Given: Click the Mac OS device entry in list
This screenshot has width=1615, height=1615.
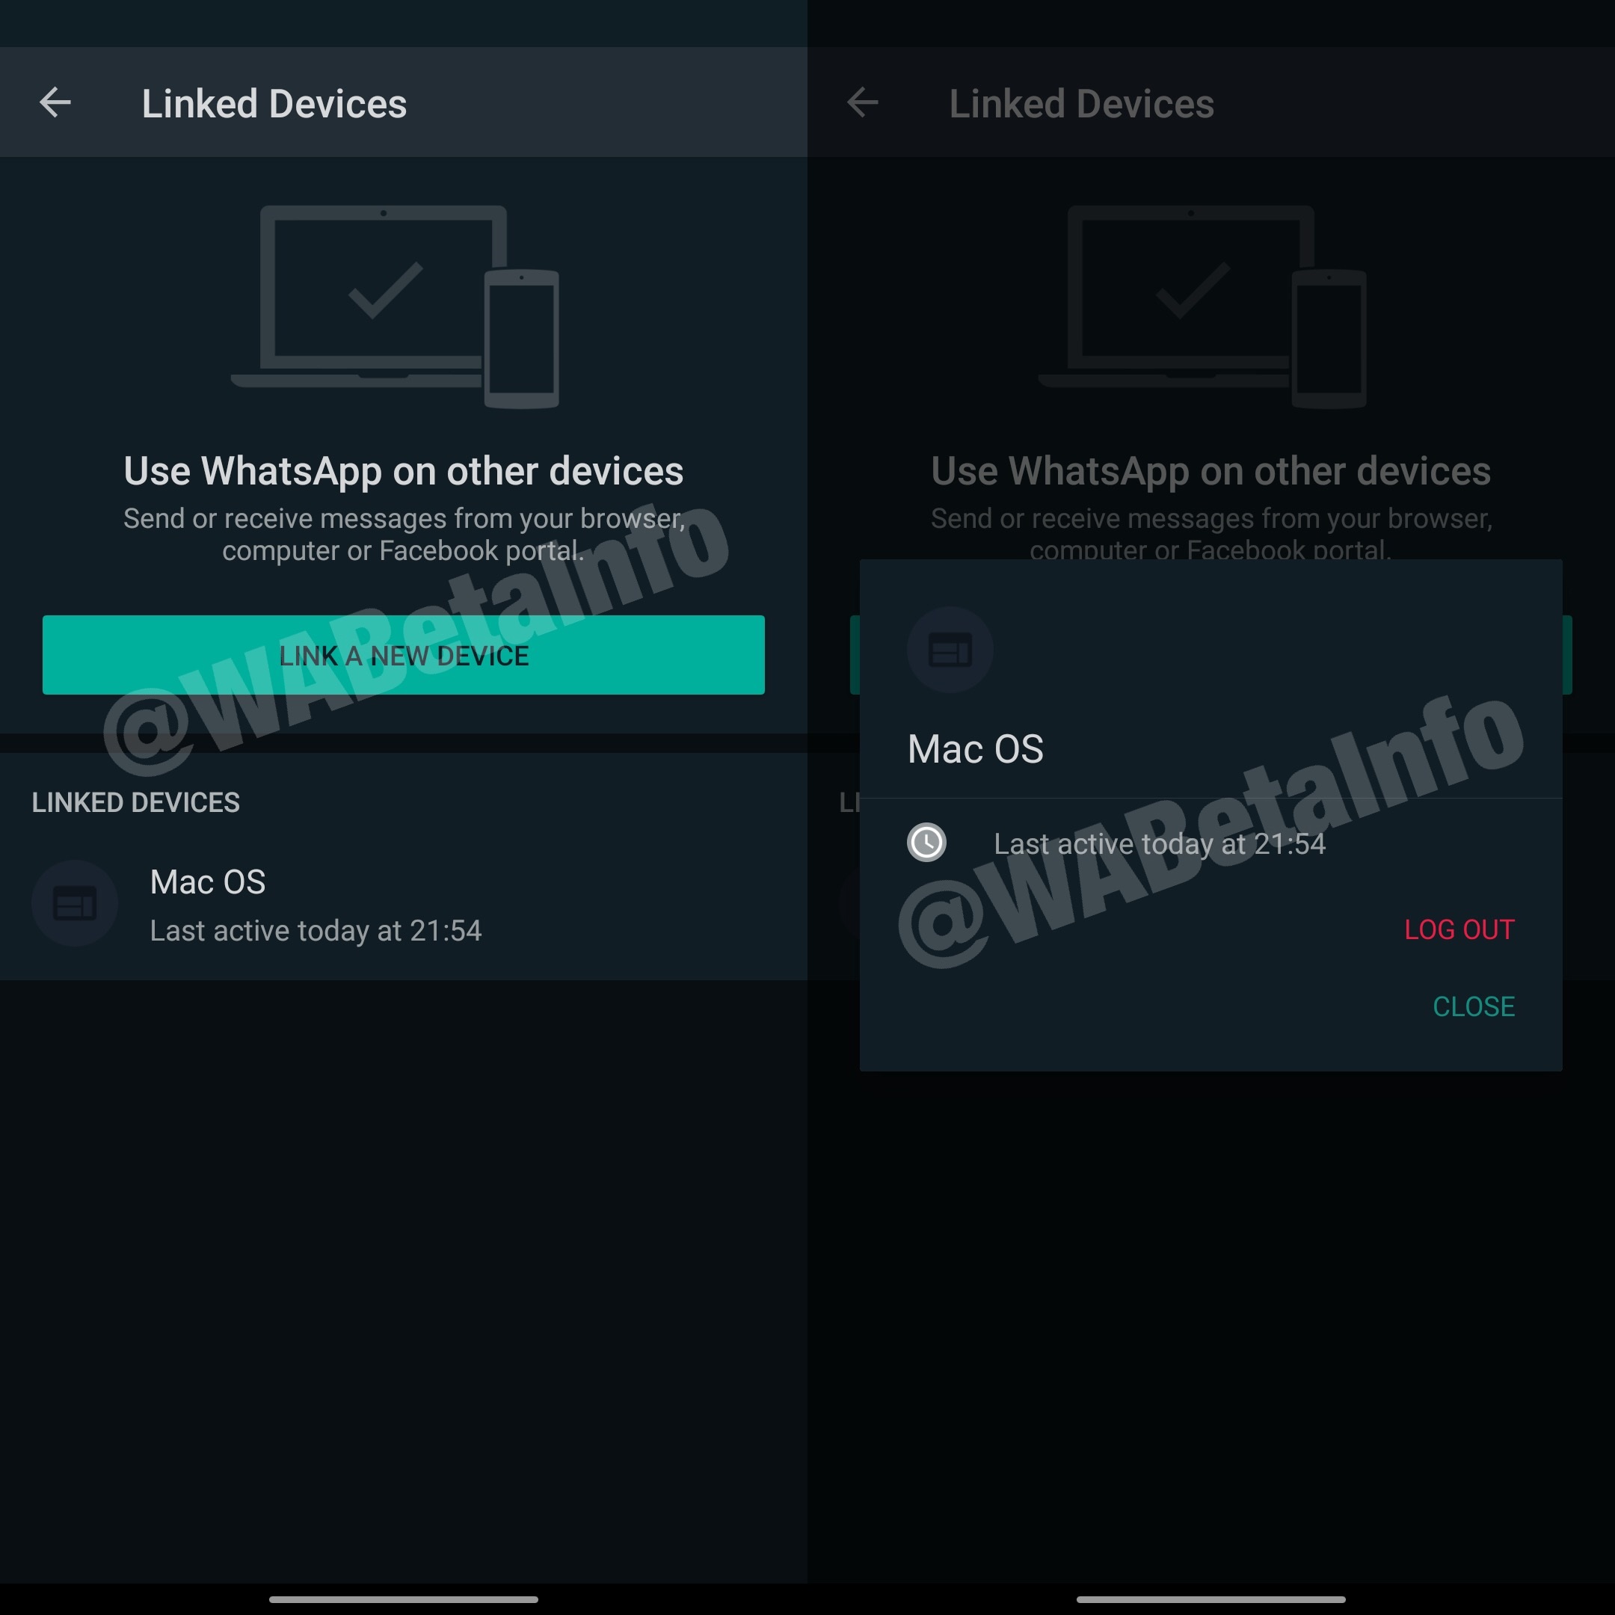Looking at the screenshot, I should (404, 902).
